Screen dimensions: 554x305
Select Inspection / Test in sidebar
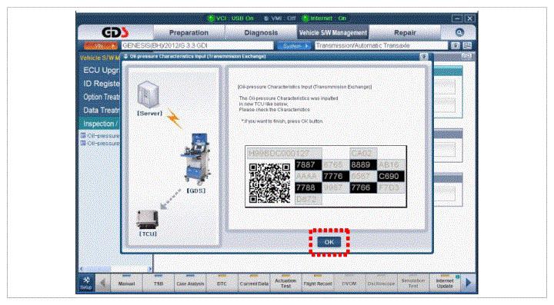100,124
